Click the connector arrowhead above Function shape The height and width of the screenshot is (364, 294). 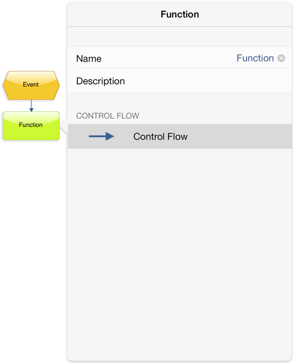(x=31, y=110)
